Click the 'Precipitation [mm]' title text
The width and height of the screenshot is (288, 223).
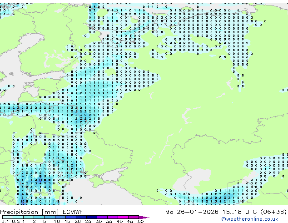pyautogui.click(x=30, y=212)
